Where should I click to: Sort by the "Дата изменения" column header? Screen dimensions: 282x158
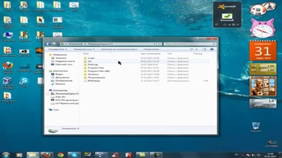(x=150, y=54)
